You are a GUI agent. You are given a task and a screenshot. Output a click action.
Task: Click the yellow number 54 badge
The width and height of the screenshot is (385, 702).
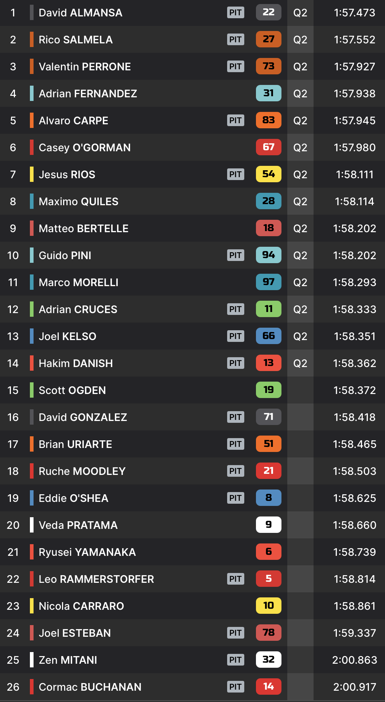tap(269, 174)
